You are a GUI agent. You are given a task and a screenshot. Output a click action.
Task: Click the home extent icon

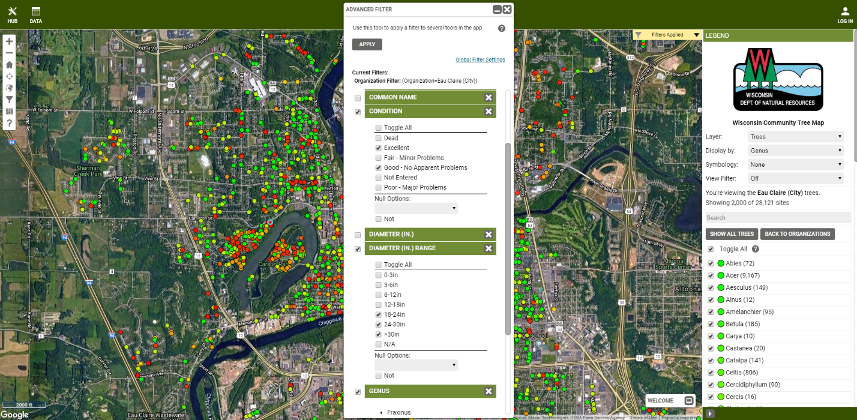[8, 64]
